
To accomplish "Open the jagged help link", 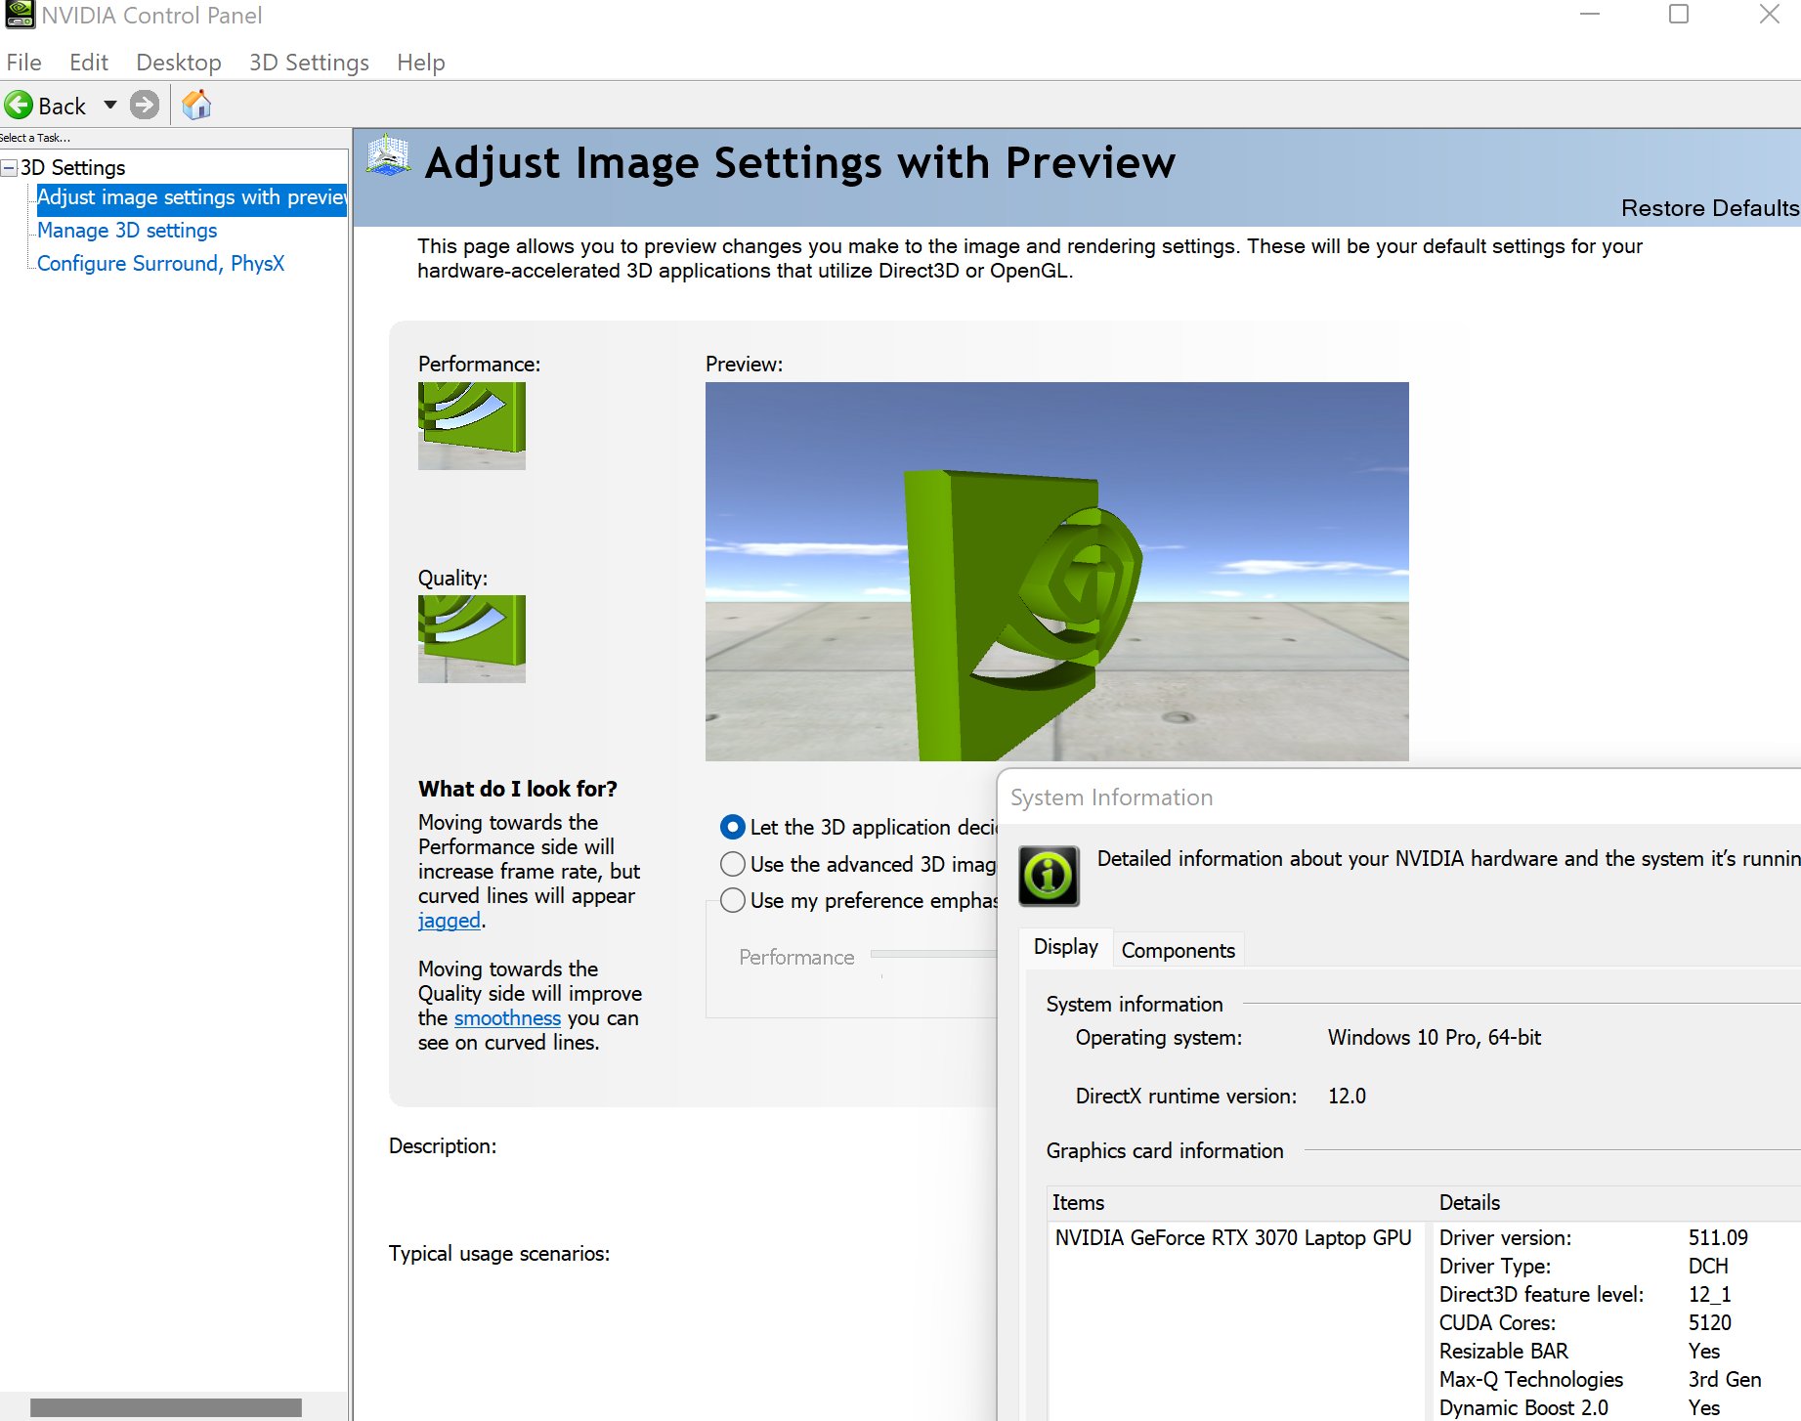I will click(x=450, y=921).
